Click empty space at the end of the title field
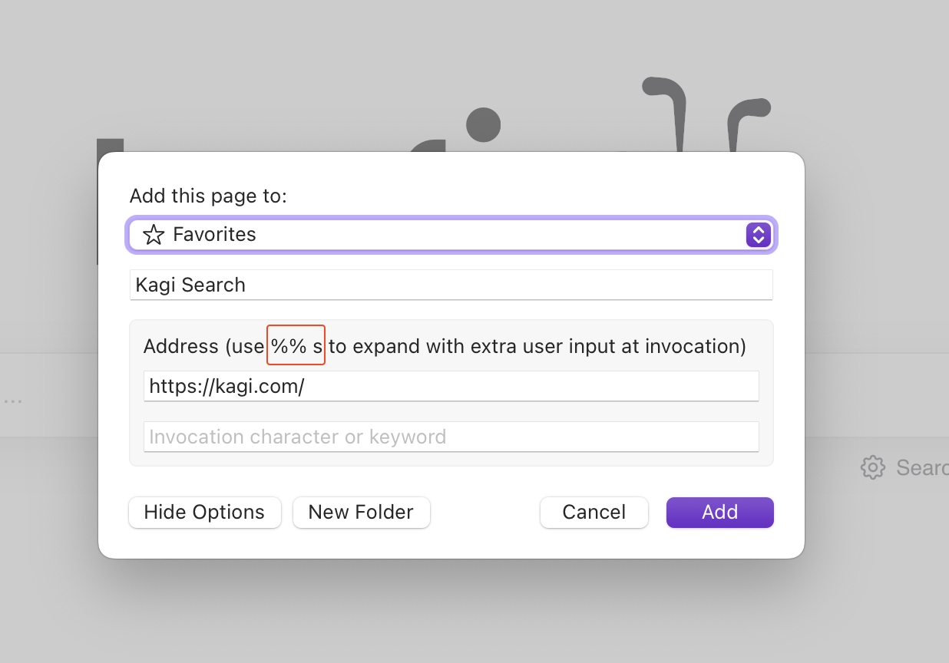Screen dimensions: 949x663 click(614, 285)
